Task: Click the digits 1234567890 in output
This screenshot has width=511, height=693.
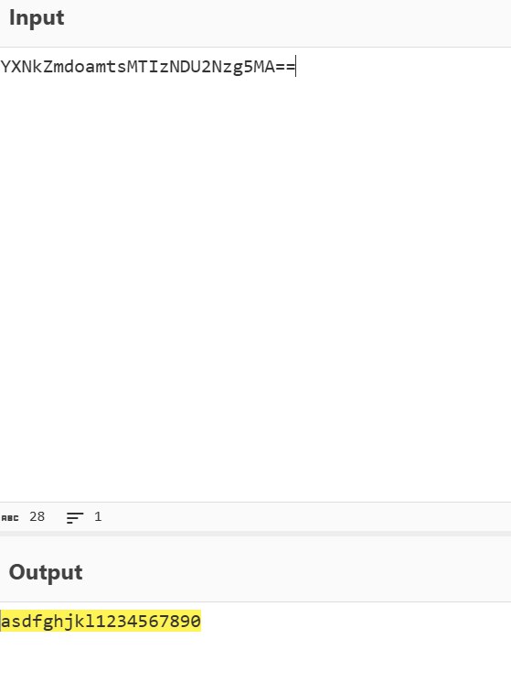Action: pos(148,622)
